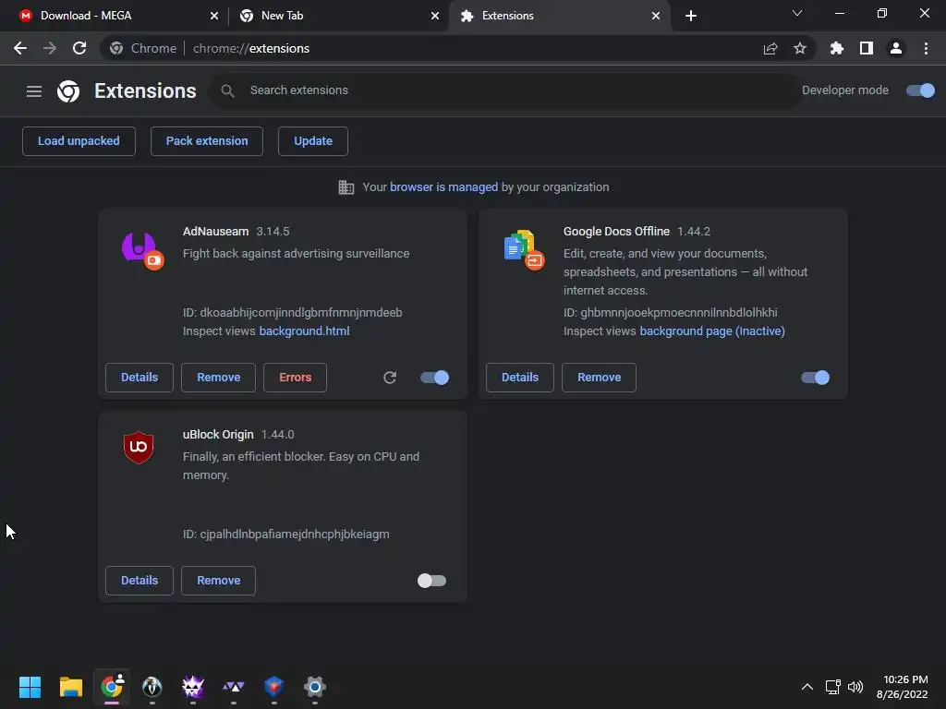Image resolution: width=946 pixels, height=709 pixels.
Task: Reload the current browser page
Action: point(79,48)
